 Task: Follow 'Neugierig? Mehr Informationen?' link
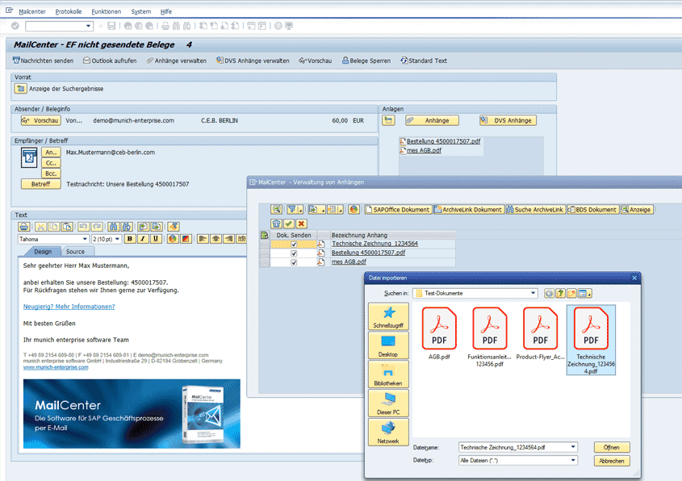click(x=69, y=307)
